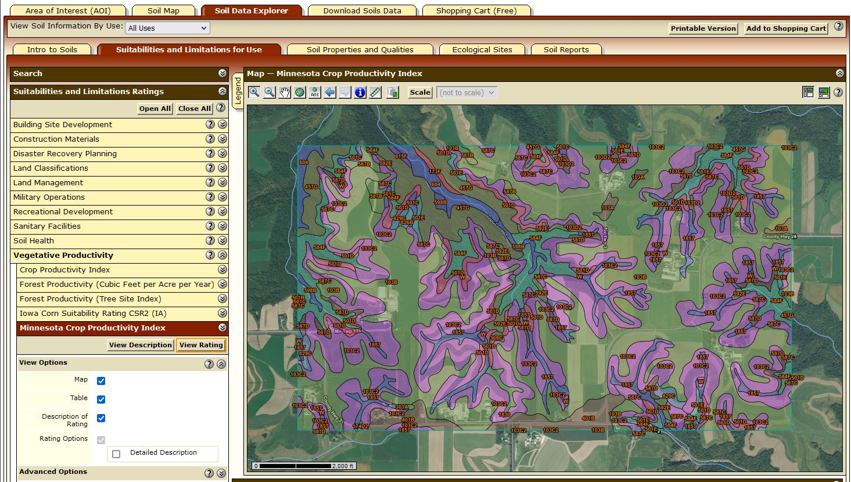Activate the Pan hand tool
Screen dimensions: 851x482
(x=285, y=92)
